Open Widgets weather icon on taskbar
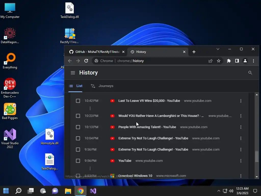This screenshot has width=261, height=196. [43, 191]
